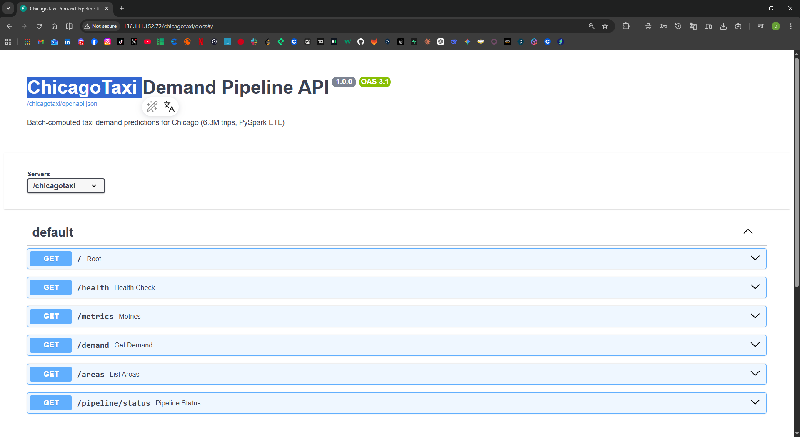Bookmark this page with the star icon

pos(605,26)
